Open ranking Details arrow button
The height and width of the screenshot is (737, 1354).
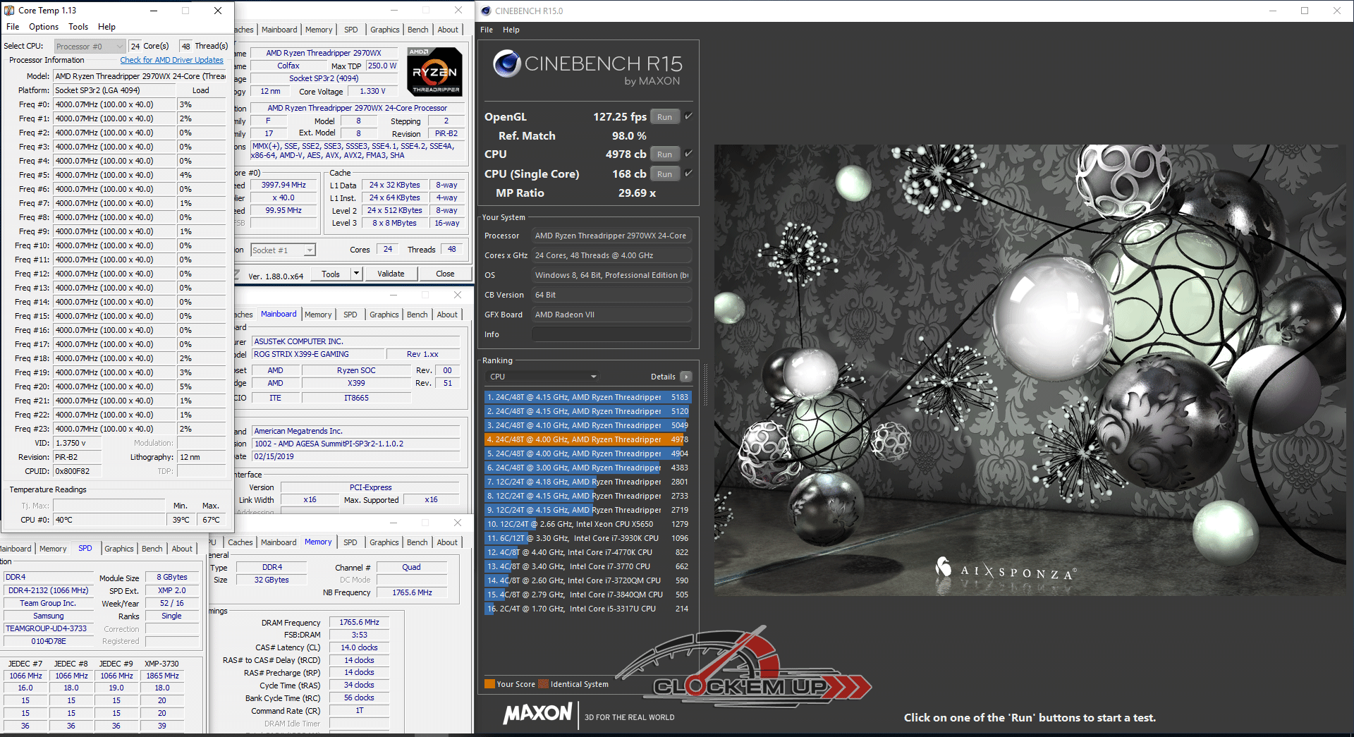[x=685, y=377]
